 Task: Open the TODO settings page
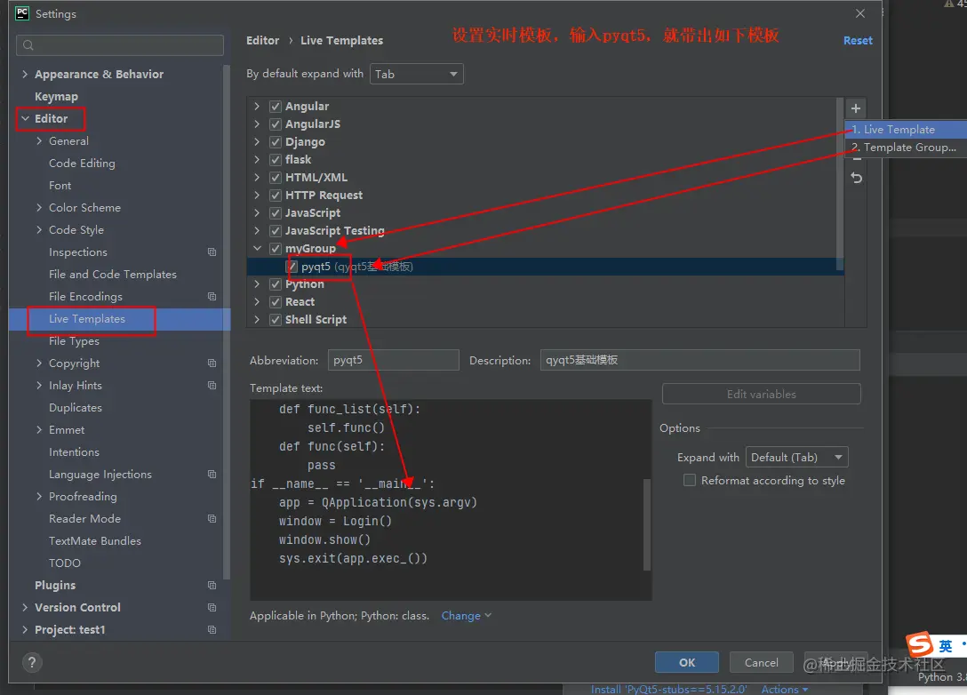pyautogui.click(x=65, y=563)
